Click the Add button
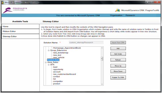This screenshot has width=162, height=93. pos(118,48)
